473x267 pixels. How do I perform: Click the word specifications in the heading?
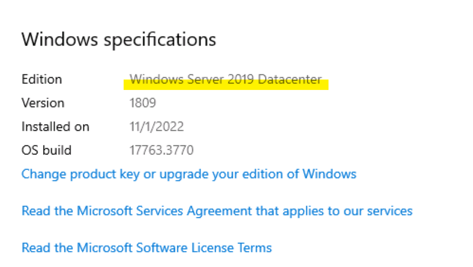coord(160,40)
